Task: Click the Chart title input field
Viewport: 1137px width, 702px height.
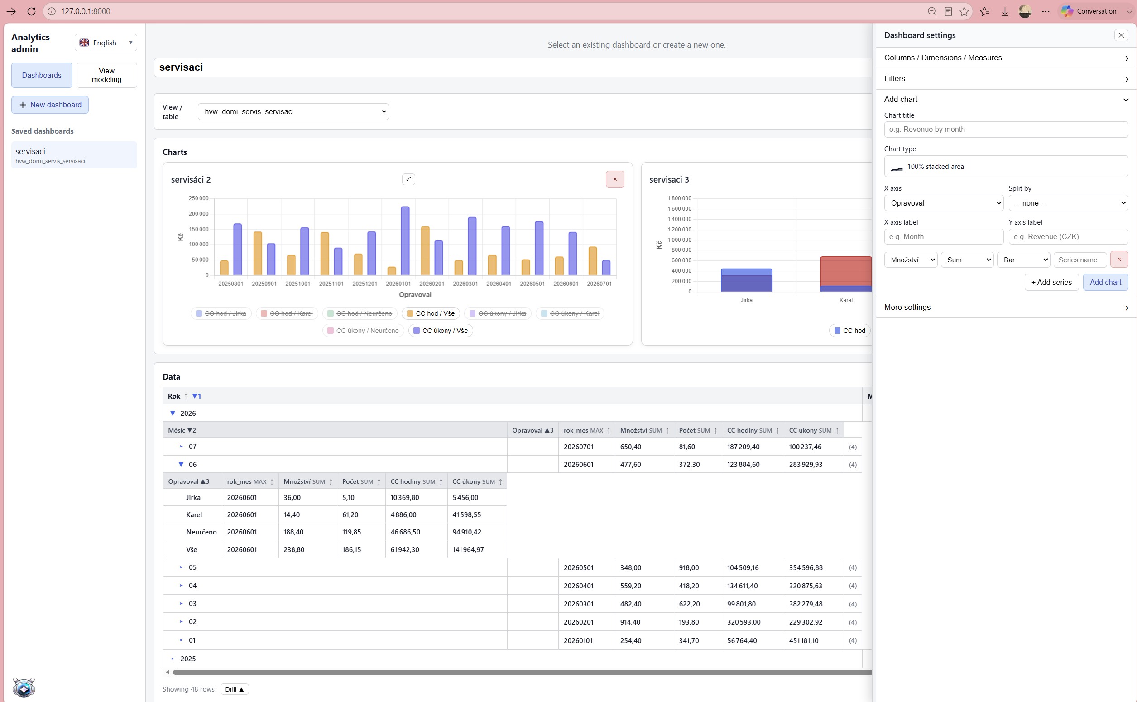Action: pyautogui.click(x=1006, y=130)
